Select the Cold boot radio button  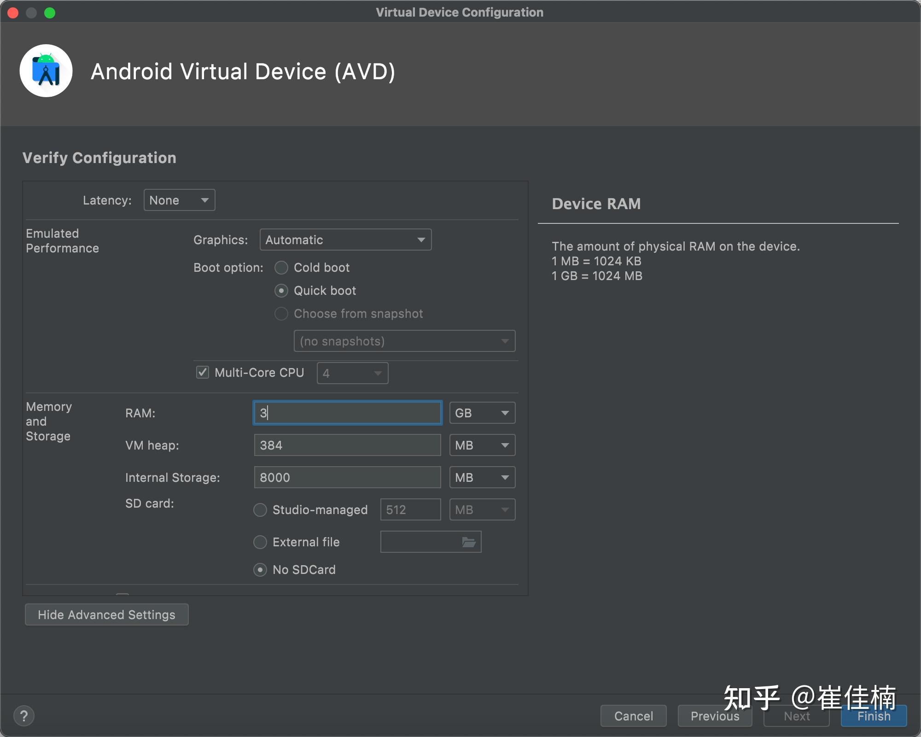pyautogui.click(x=281, y=268)
